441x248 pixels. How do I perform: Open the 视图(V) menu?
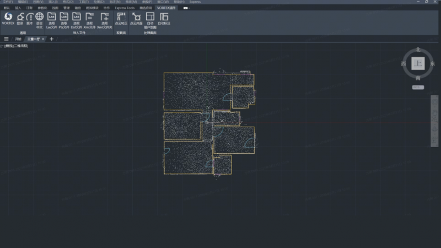(38, 2)
